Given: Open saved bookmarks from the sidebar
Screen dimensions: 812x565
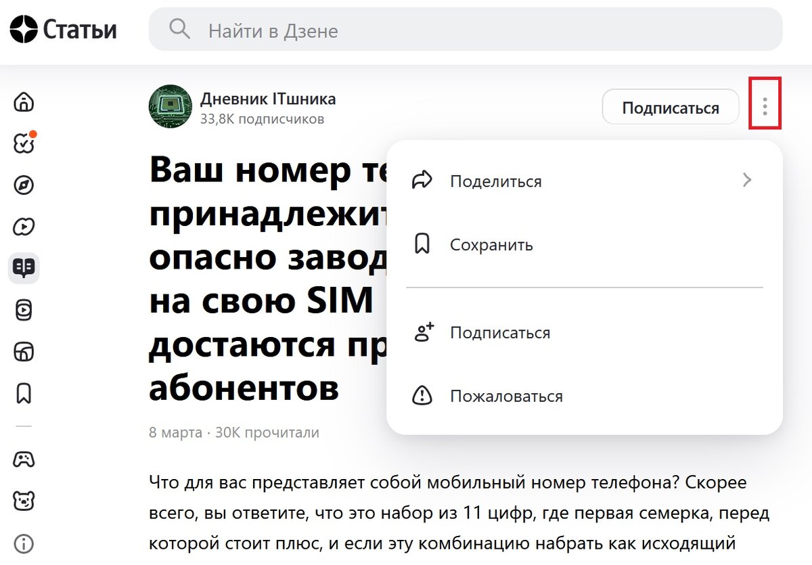Looking at the screenshot, I should click(24, 393).
